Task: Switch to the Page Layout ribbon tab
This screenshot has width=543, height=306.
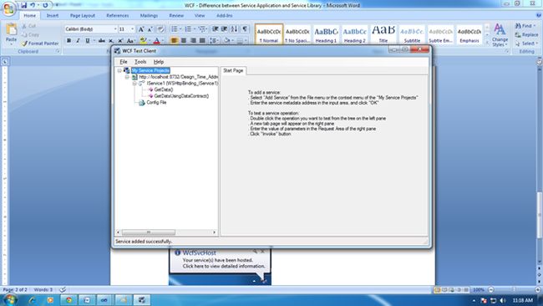Action: coord(83,16)
